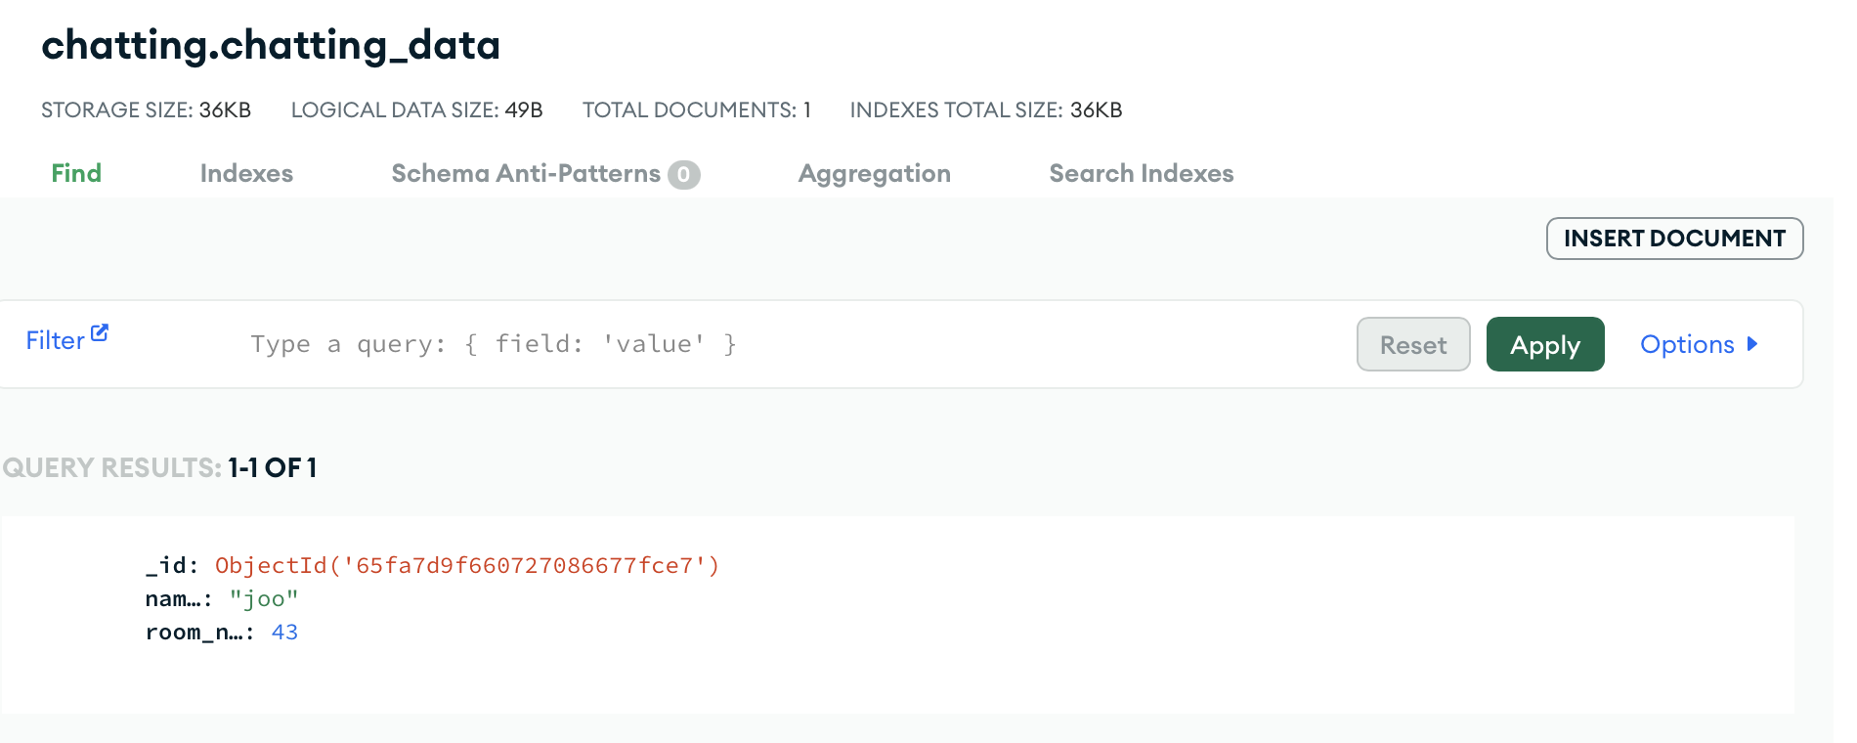Screen dimensions: 1857x743
Task: Select the "joo" name value
Action: point(264,598)
